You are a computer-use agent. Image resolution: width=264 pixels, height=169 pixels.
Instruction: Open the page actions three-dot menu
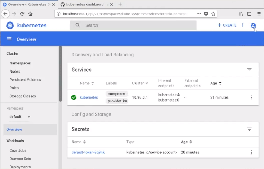pos(199,14)
